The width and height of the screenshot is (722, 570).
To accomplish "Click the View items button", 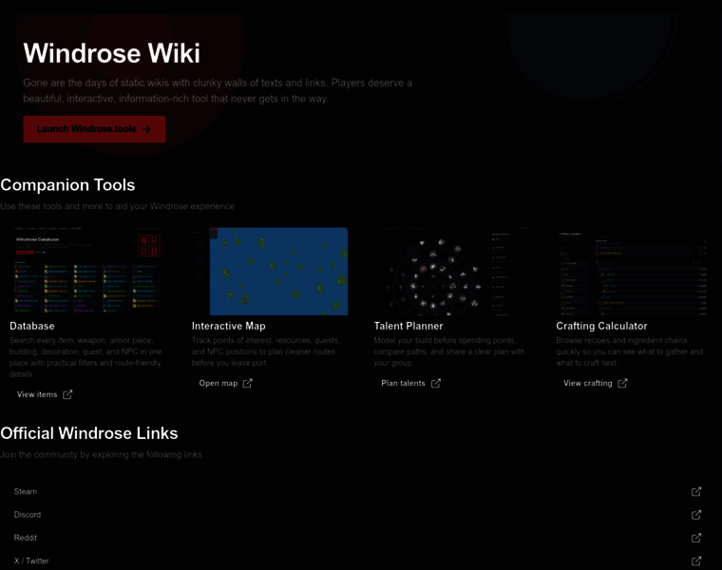I will (x=45, y=394).
